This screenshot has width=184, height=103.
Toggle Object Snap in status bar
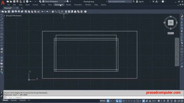click(138, 101)
